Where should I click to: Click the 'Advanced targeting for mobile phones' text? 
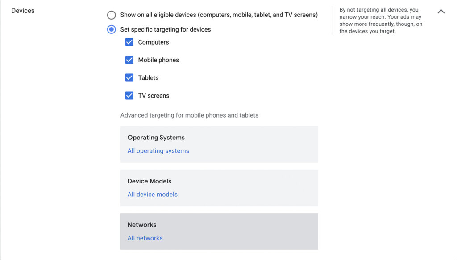point(189,115)
